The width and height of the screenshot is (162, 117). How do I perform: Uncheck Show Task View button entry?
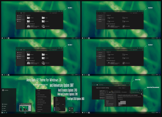41,95
